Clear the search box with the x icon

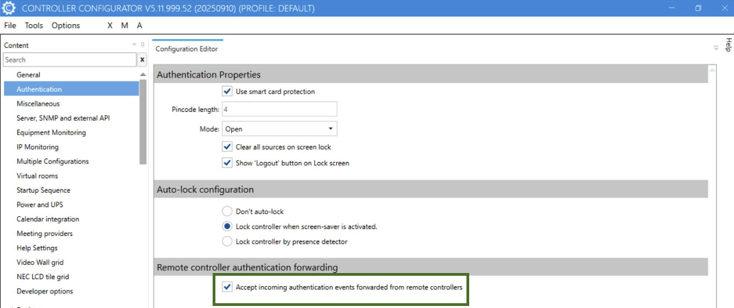(143, 60)
